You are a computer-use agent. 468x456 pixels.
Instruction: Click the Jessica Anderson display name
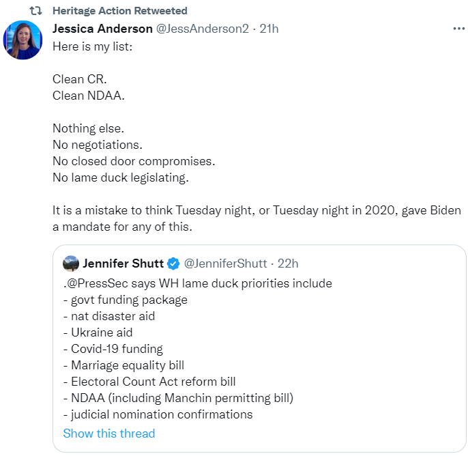(x=102, y=29)
